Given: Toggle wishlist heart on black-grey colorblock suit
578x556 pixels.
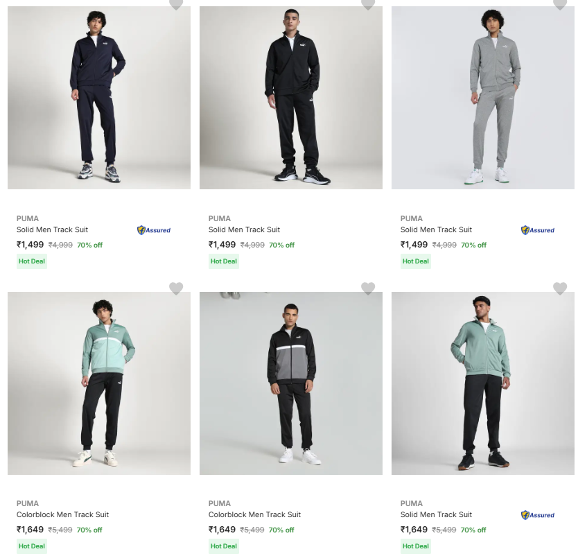Looking at the screenshot, I should coord(368,288).
